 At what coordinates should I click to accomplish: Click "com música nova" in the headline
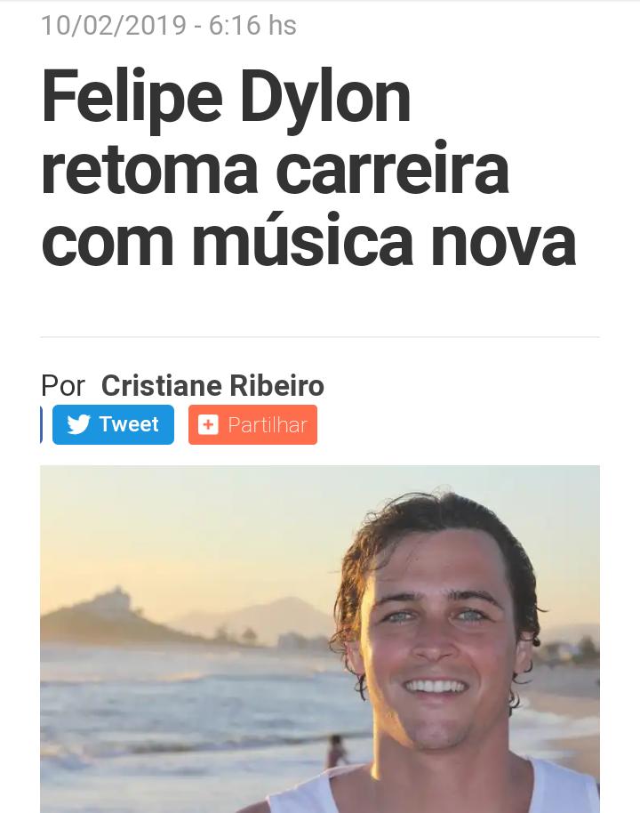pyautogui.click(x=308, y=241)
